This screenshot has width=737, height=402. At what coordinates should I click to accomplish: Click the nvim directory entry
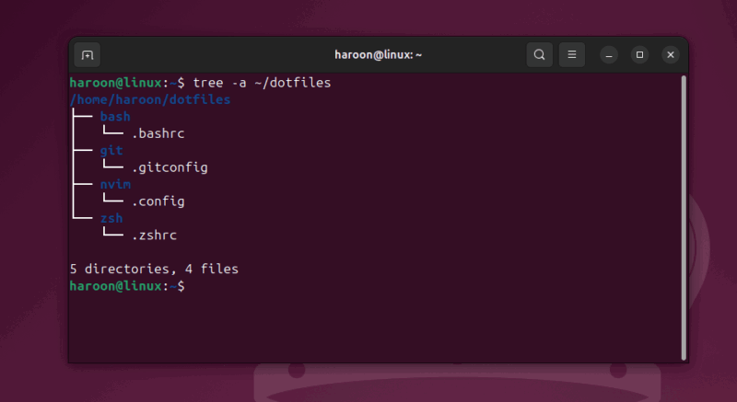pos(115,184)
